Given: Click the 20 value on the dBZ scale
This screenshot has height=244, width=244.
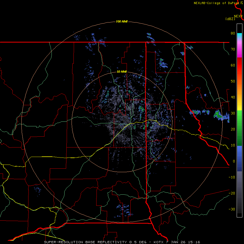Looking at the screenshot, I should pos(233,129).
